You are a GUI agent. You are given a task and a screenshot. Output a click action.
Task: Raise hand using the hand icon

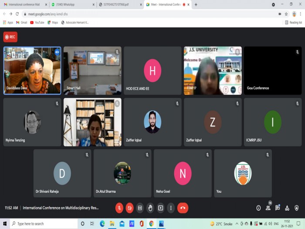pos(150,208)
